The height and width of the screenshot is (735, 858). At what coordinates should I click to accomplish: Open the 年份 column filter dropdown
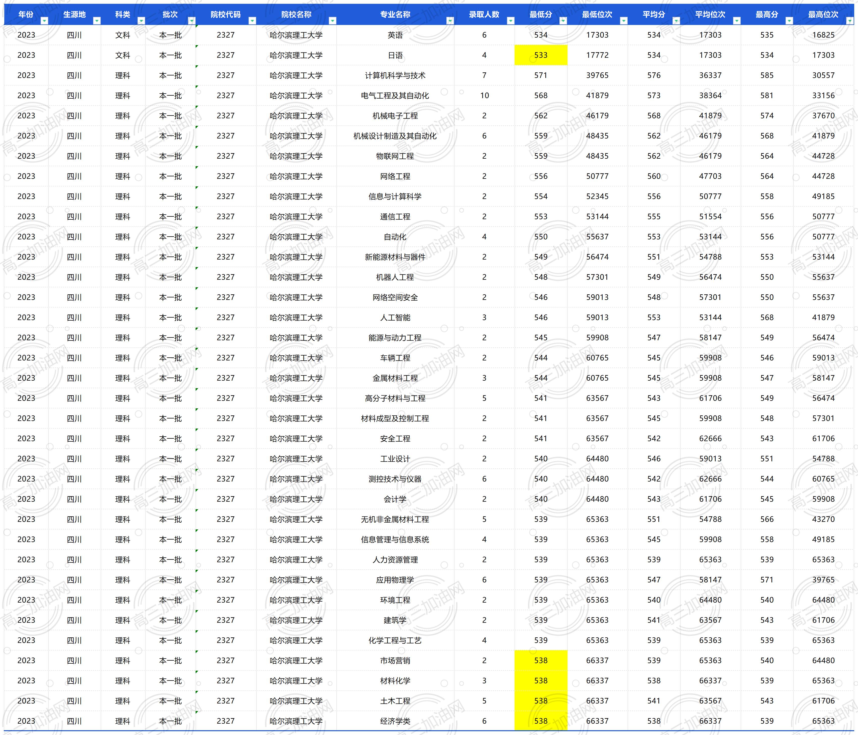pos(44,21)
